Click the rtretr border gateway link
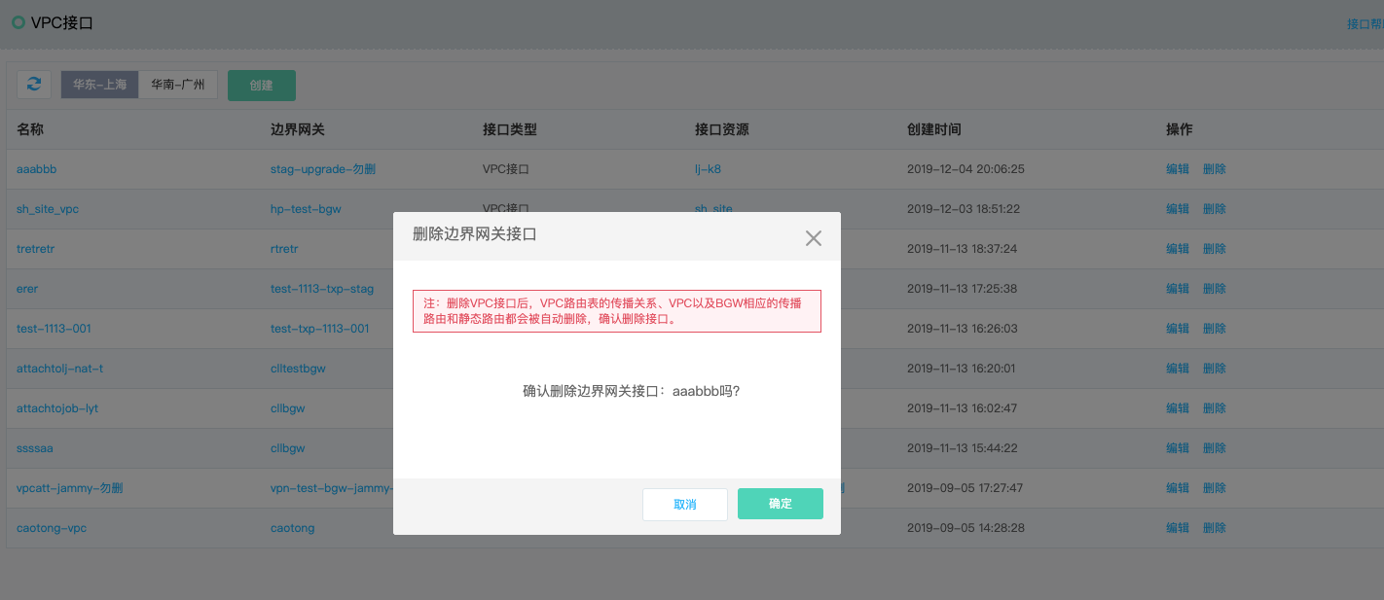Screen dimensions: 1384x600 [x=286, y=248]
